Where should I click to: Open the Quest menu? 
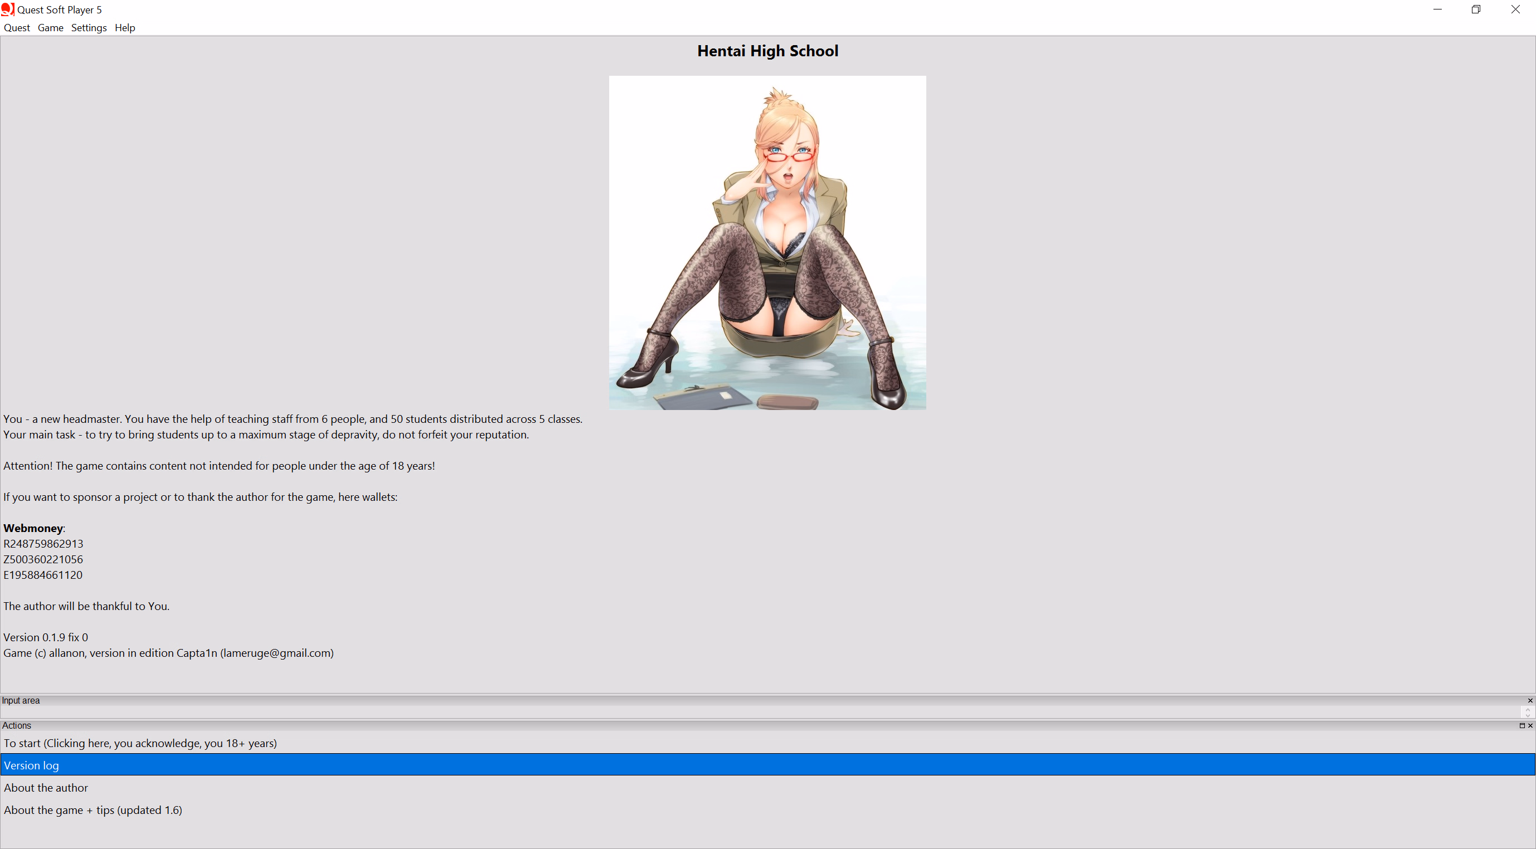tap(17, 27)
